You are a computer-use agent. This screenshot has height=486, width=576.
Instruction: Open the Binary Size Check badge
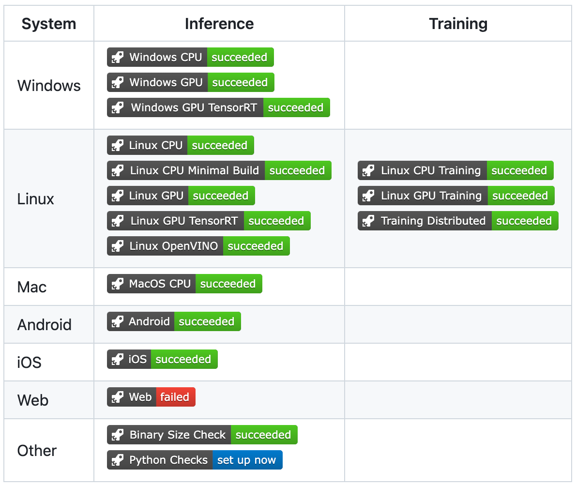pos(177,435)
